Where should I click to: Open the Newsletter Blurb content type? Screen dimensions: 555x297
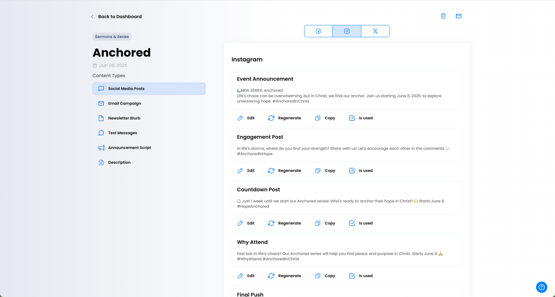(149, 118)
